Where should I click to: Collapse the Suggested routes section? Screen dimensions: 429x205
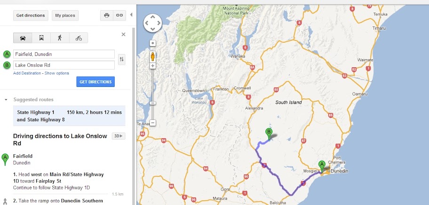[6, 100]
